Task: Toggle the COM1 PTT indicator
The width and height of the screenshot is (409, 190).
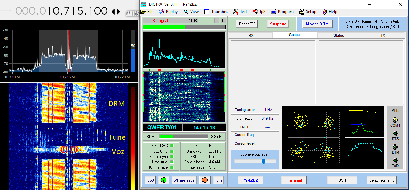Action: [395, 120]
